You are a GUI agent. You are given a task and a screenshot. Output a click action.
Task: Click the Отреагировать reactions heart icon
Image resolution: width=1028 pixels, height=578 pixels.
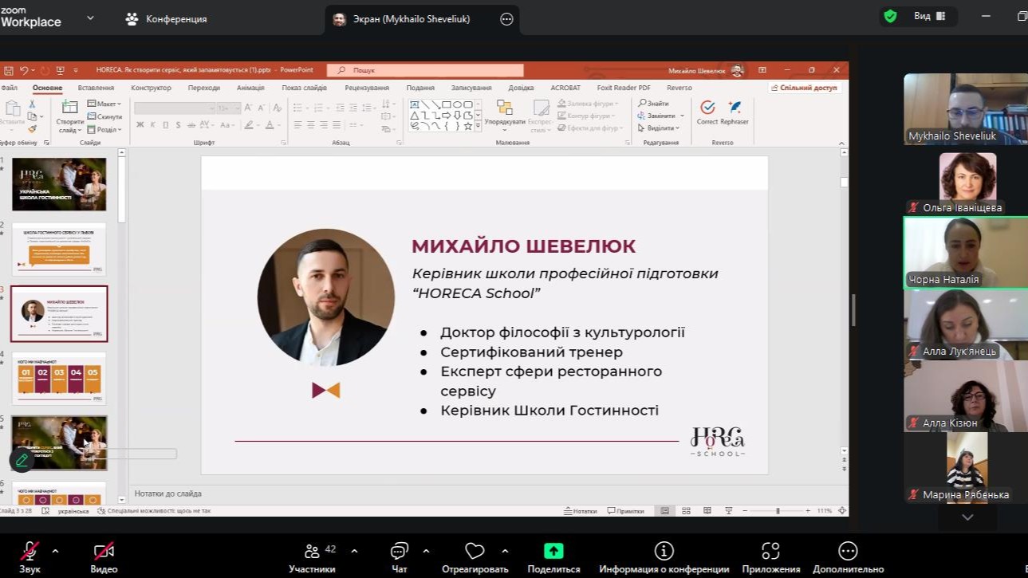tap(475, 551)
